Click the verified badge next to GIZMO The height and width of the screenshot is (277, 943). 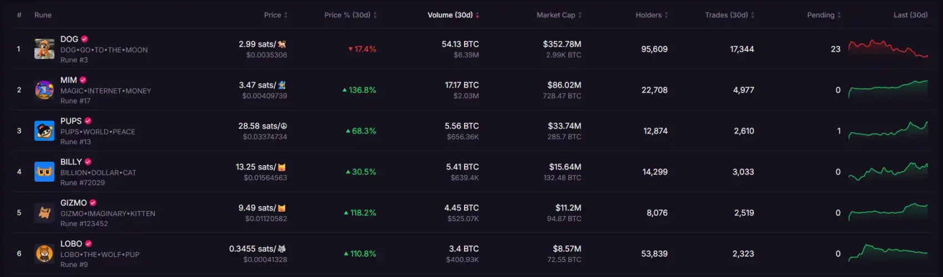coord(93,203)
